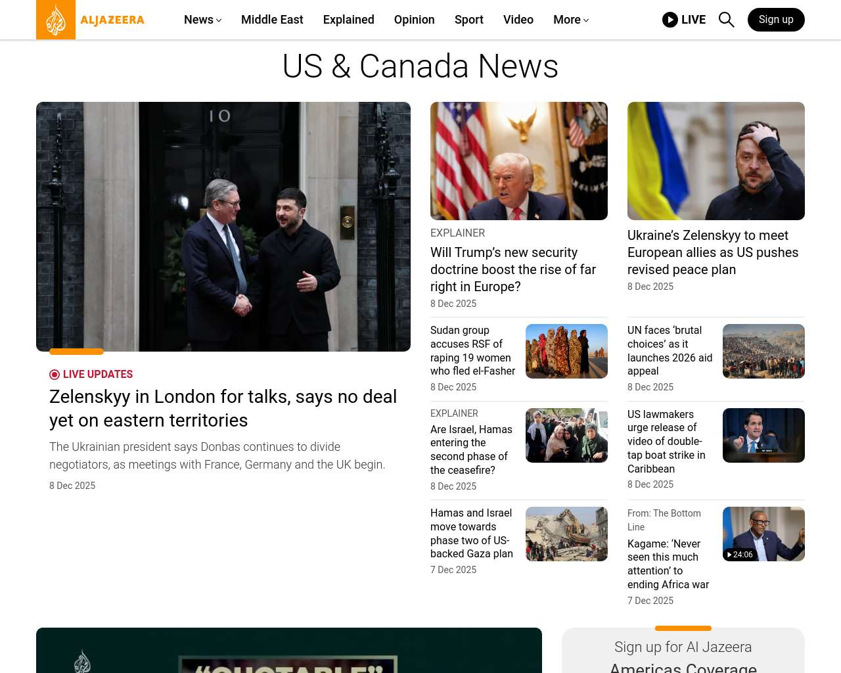Open Kagame 'Never seen this much attention' story

tap(668, 564)
